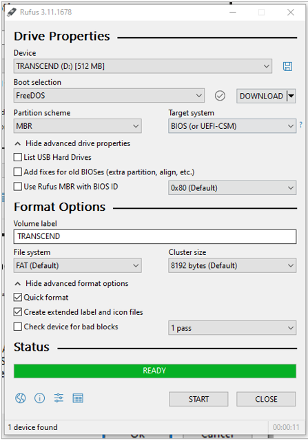This screenshot has width=308, height=441.
Task: Collapse Hide advanced format options
Action: pos(72,283)
